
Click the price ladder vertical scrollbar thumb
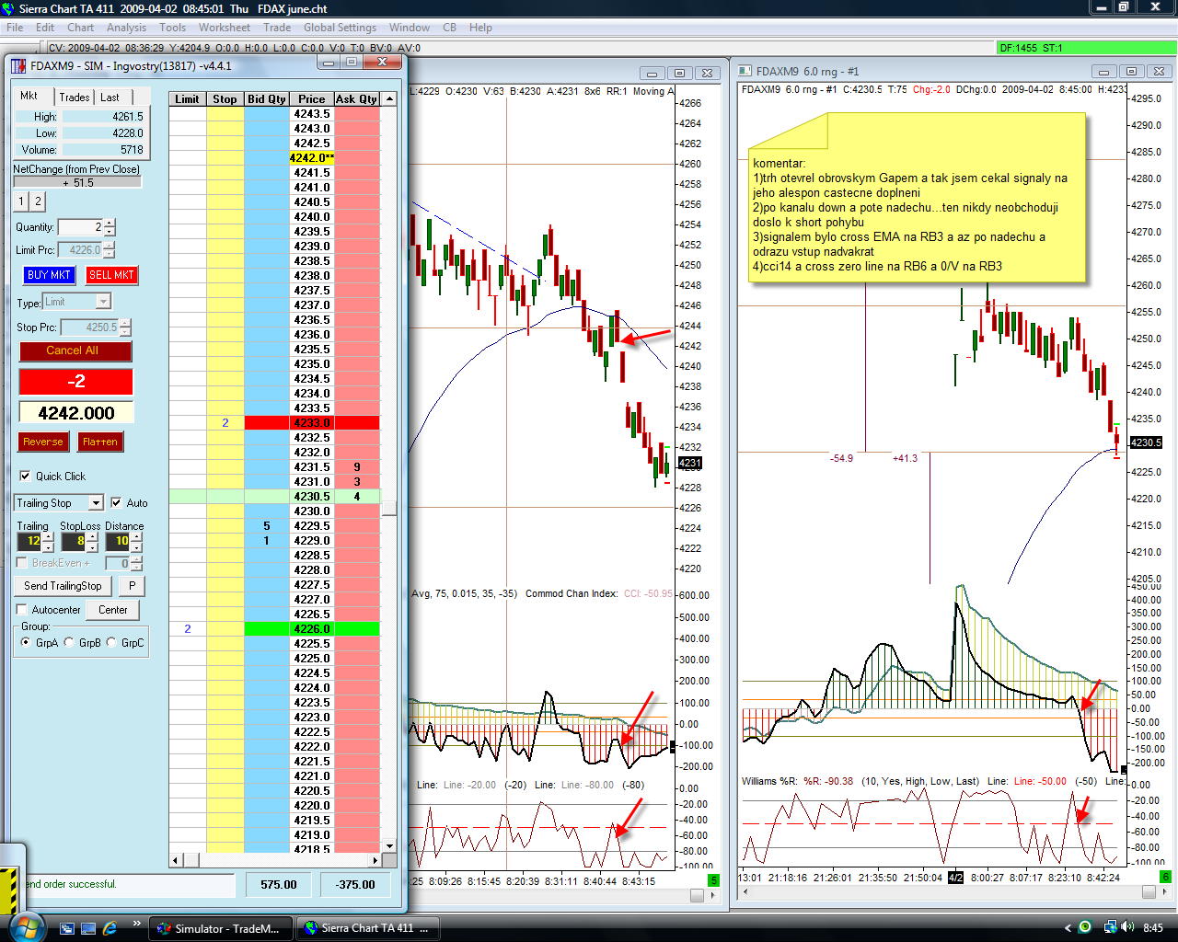click(x=389, y=508)
